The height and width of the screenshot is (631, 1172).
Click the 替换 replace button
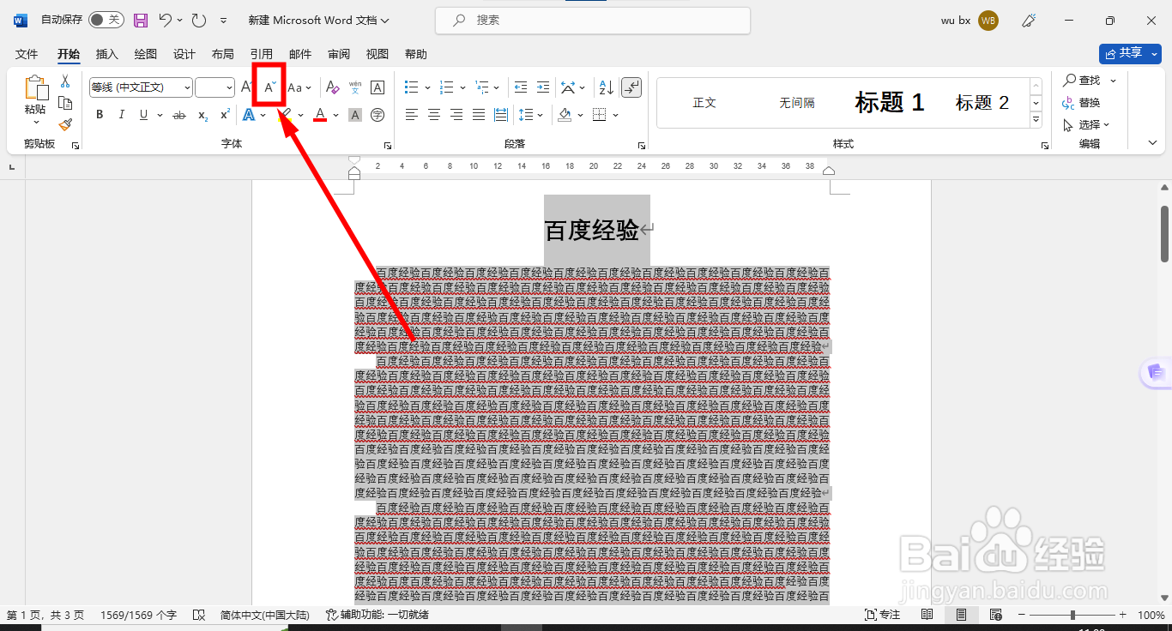[1082, 103]
